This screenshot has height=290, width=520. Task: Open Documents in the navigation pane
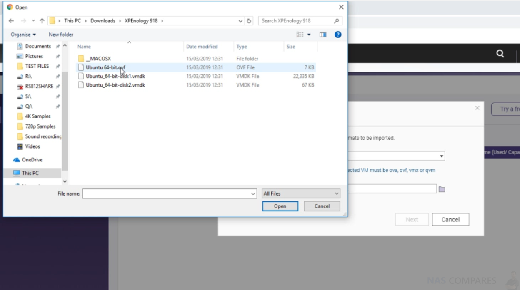pos(38,46)
